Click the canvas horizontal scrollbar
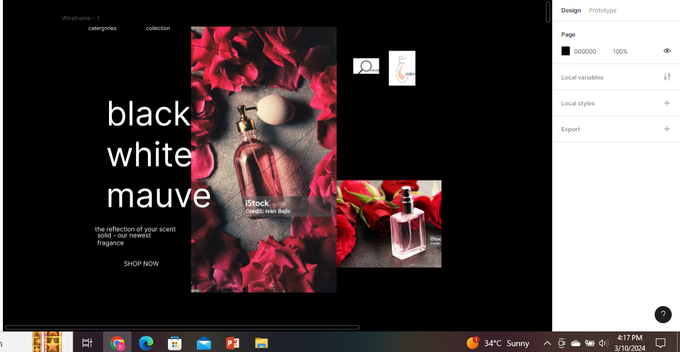 (x=182, y=327)
